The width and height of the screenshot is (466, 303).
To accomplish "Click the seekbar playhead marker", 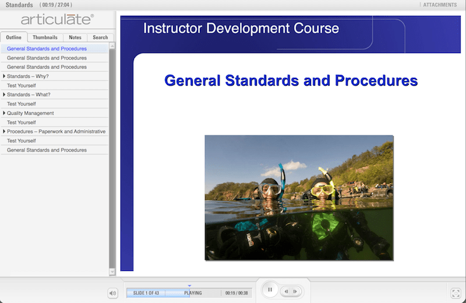I will click(x=189, y=286).
